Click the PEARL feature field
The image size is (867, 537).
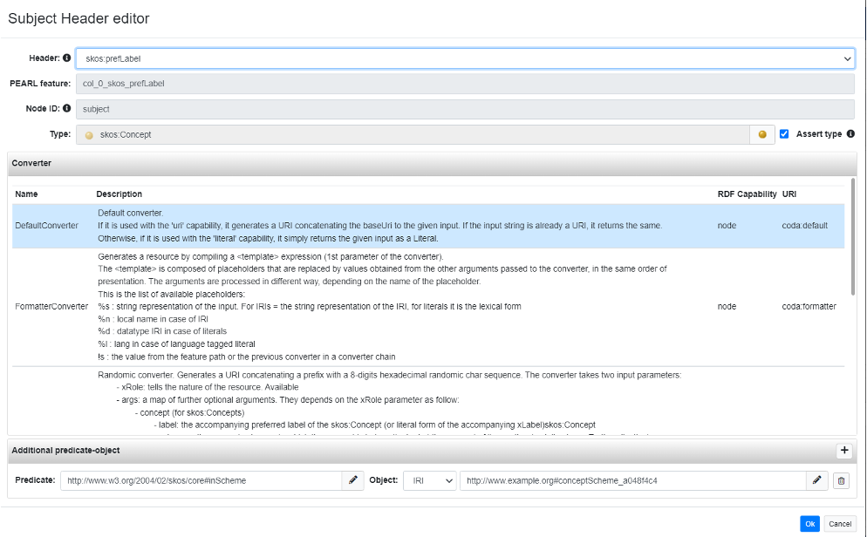point(349,84)
